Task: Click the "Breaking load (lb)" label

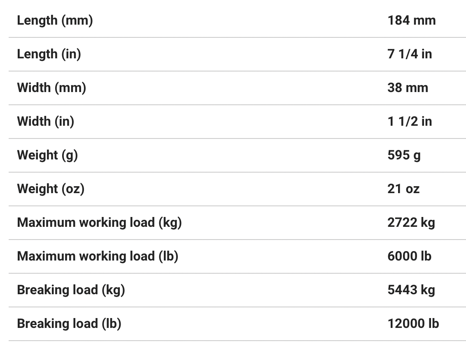Action: pos(69,323)
